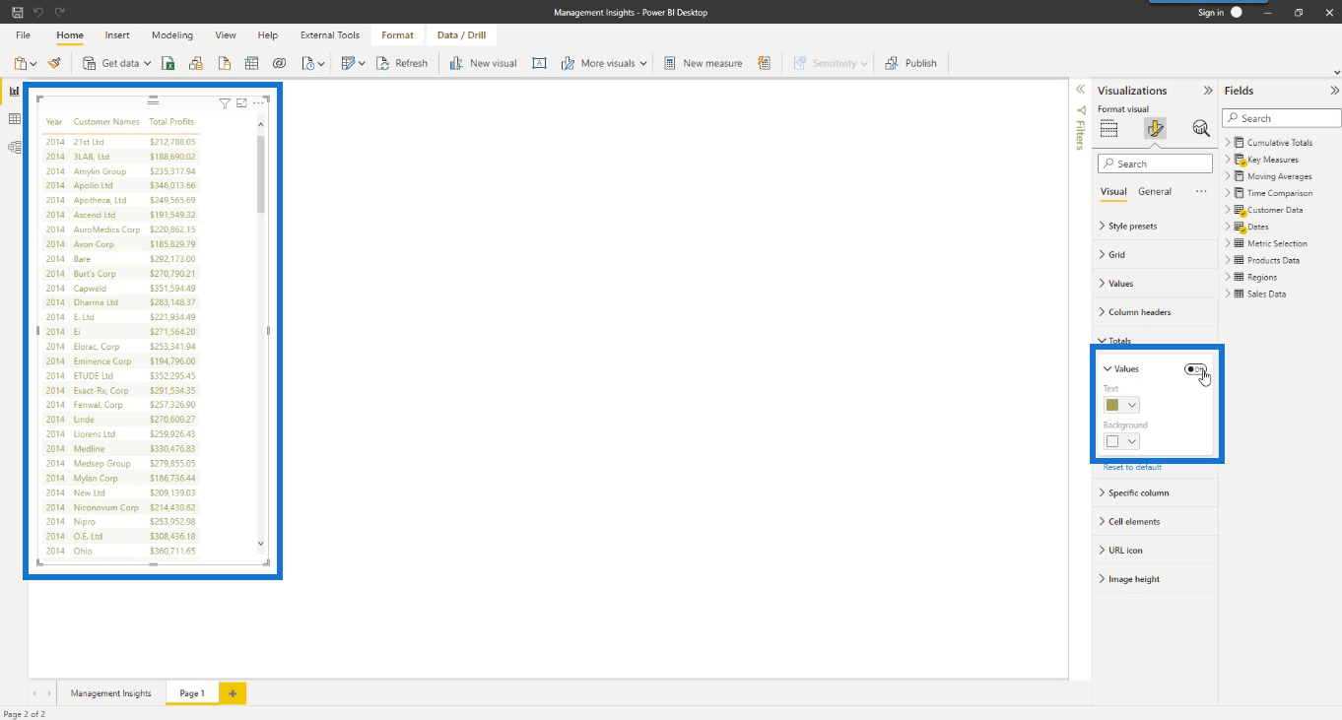
Task: Add a new page with plus button
Action: coord(233,693)
